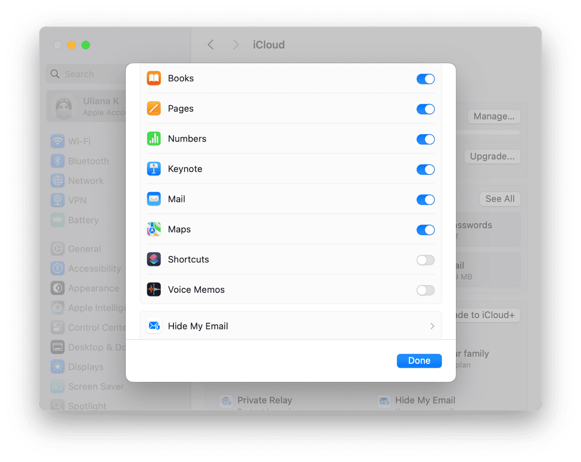Click the Shortcuts label in the list
Image resolution: width=581 pixels, height=462 pixels.
click(188, 259)
